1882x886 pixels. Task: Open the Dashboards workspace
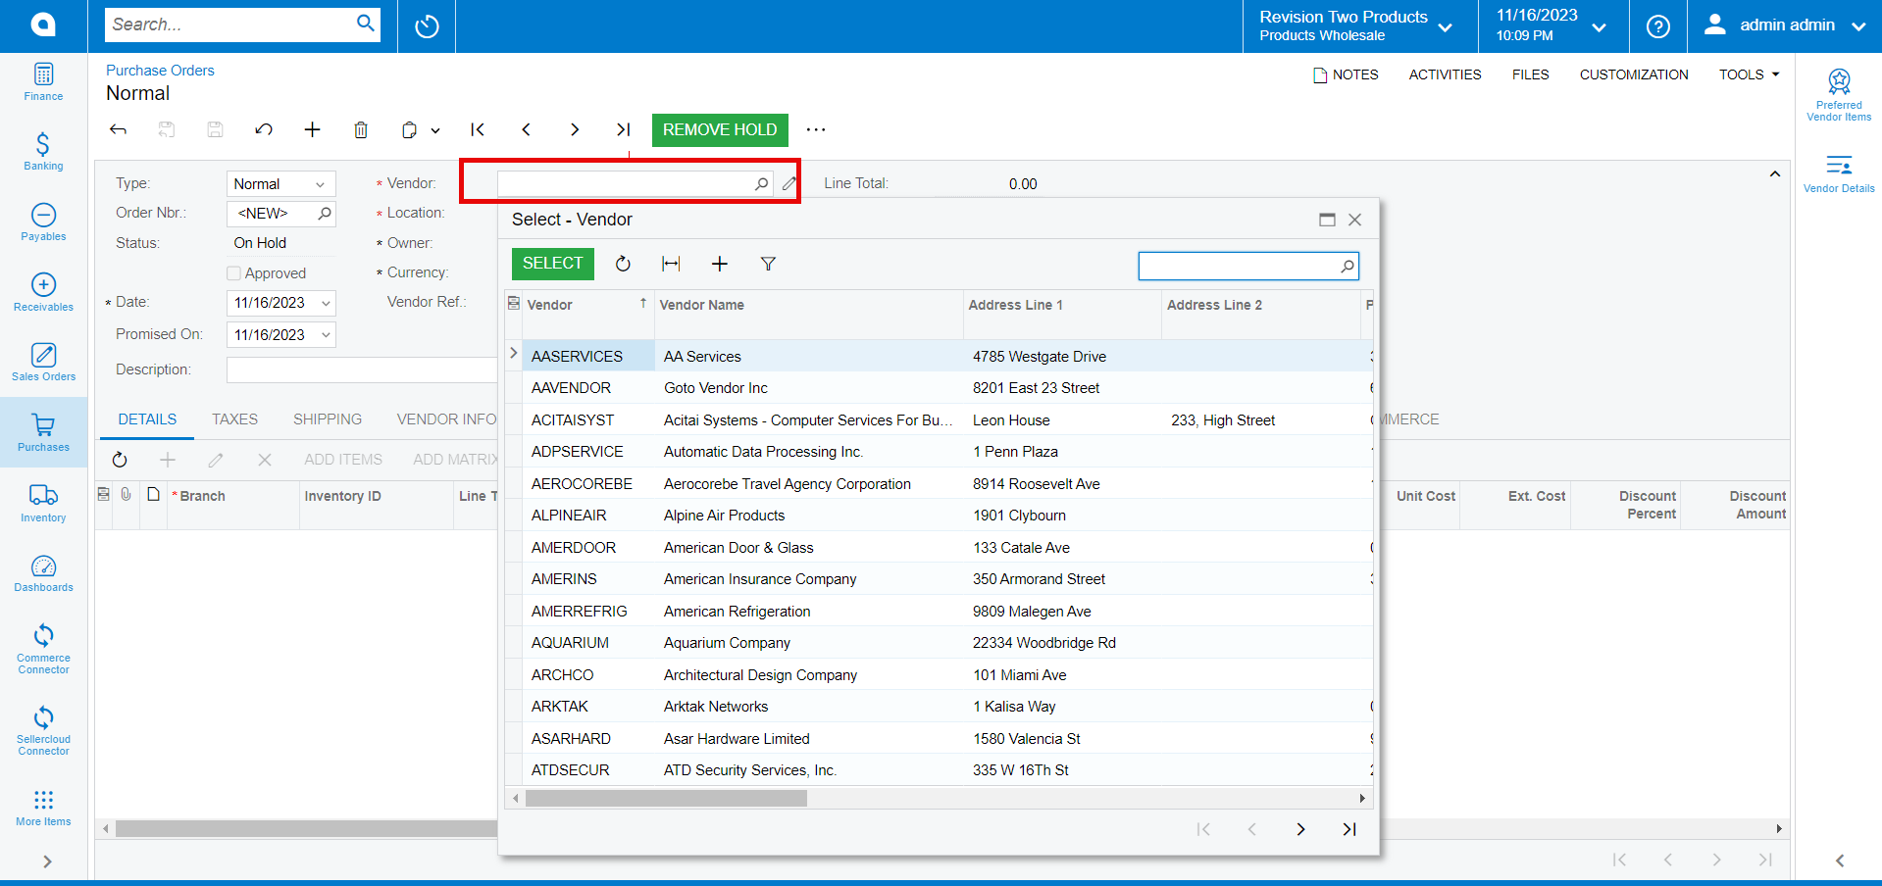click(43, 573)
